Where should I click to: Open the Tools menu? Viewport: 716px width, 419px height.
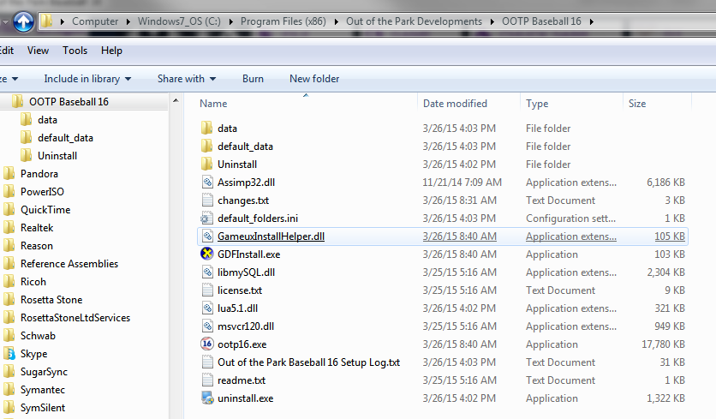[x=75, y=51]
